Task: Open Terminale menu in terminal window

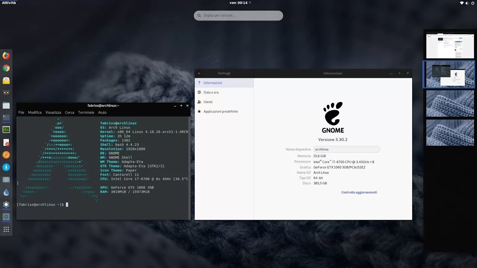Action: coord(86,112)
